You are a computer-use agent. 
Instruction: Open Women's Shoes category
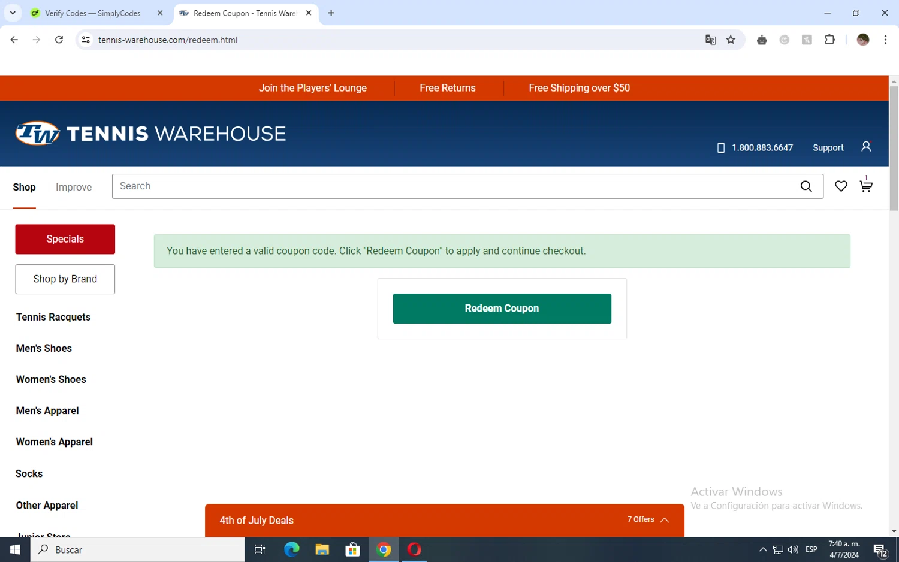coord(51,379)
